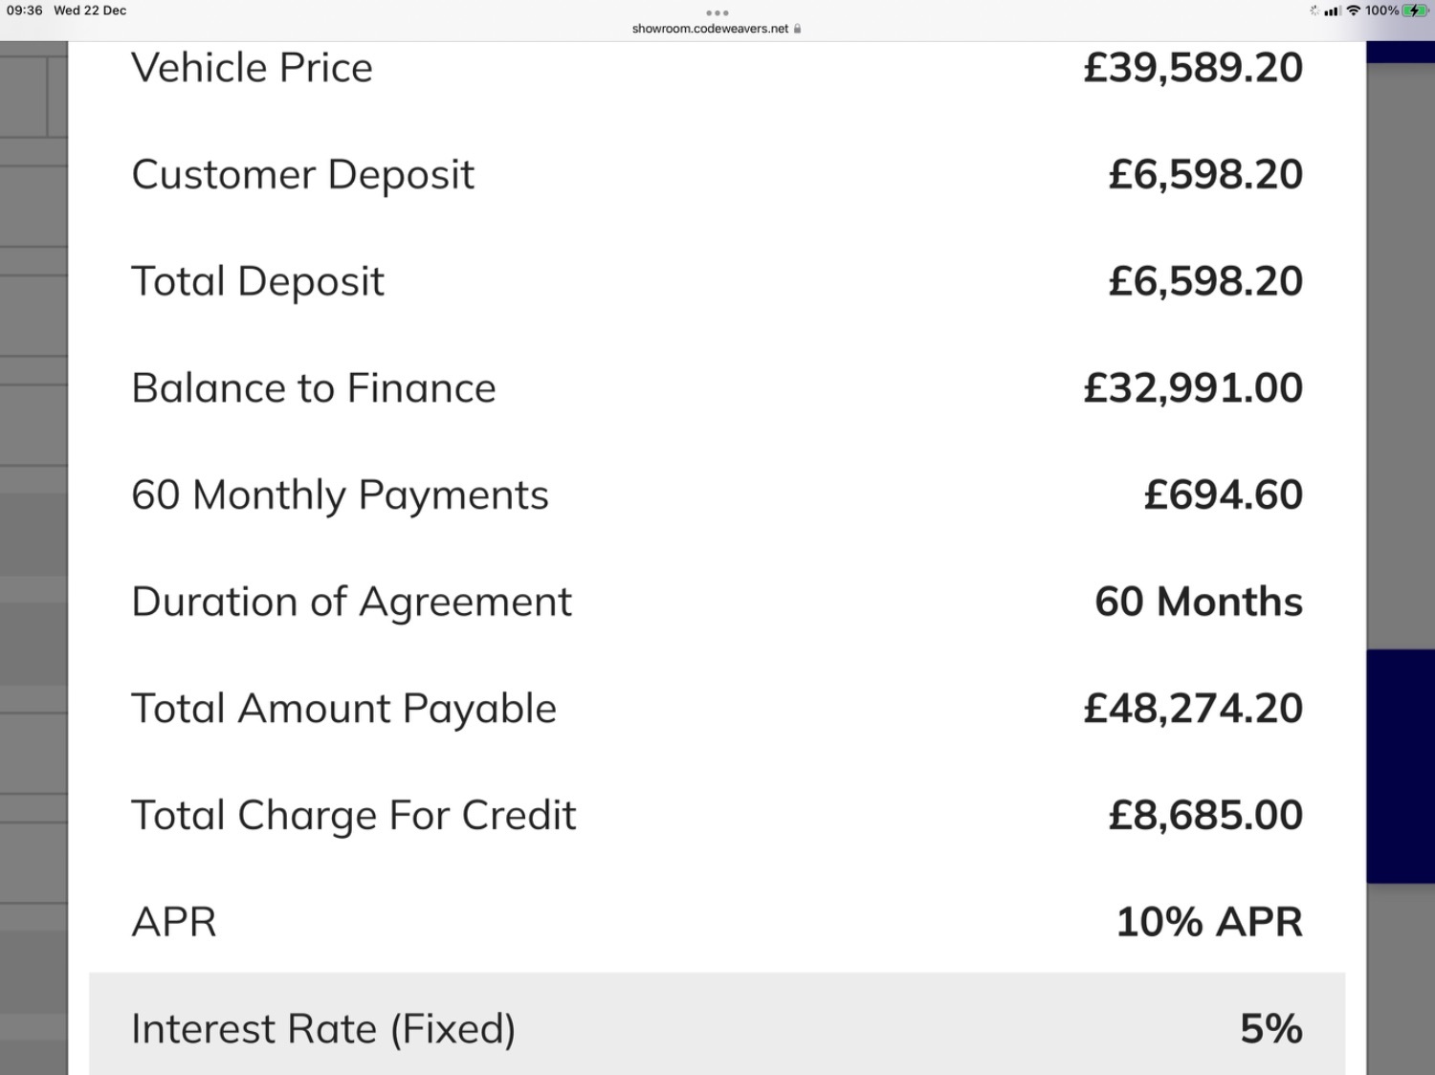
Task: Click the Total Amount Payable £48,274.20 value
Action: click(x=1193, y=709)
